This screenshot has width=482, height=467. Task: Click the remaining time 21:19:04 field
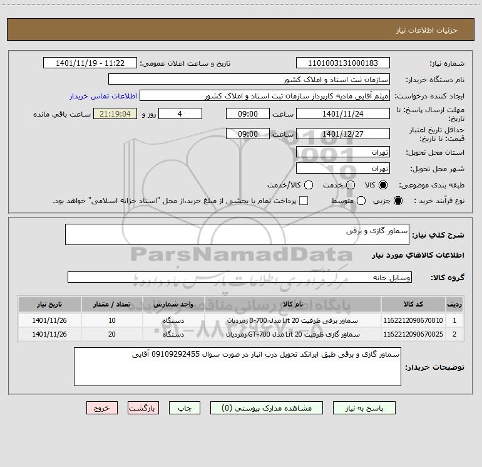pos(115,113)
